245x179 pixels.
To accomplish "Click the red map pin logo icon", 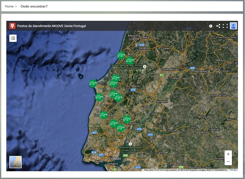I will [12, 26].
